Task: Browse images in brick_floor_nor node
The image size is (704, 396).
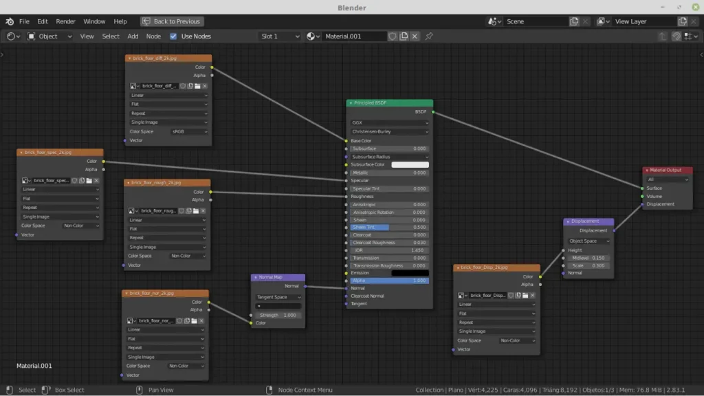Action: [x=131, y=321]
